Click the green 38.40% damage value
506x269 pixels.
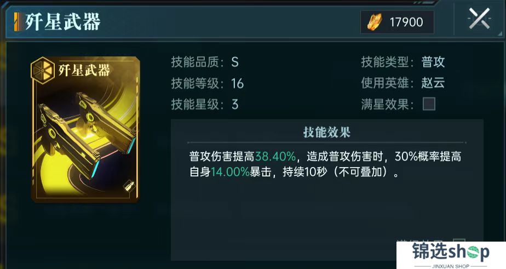pos(275,157)
